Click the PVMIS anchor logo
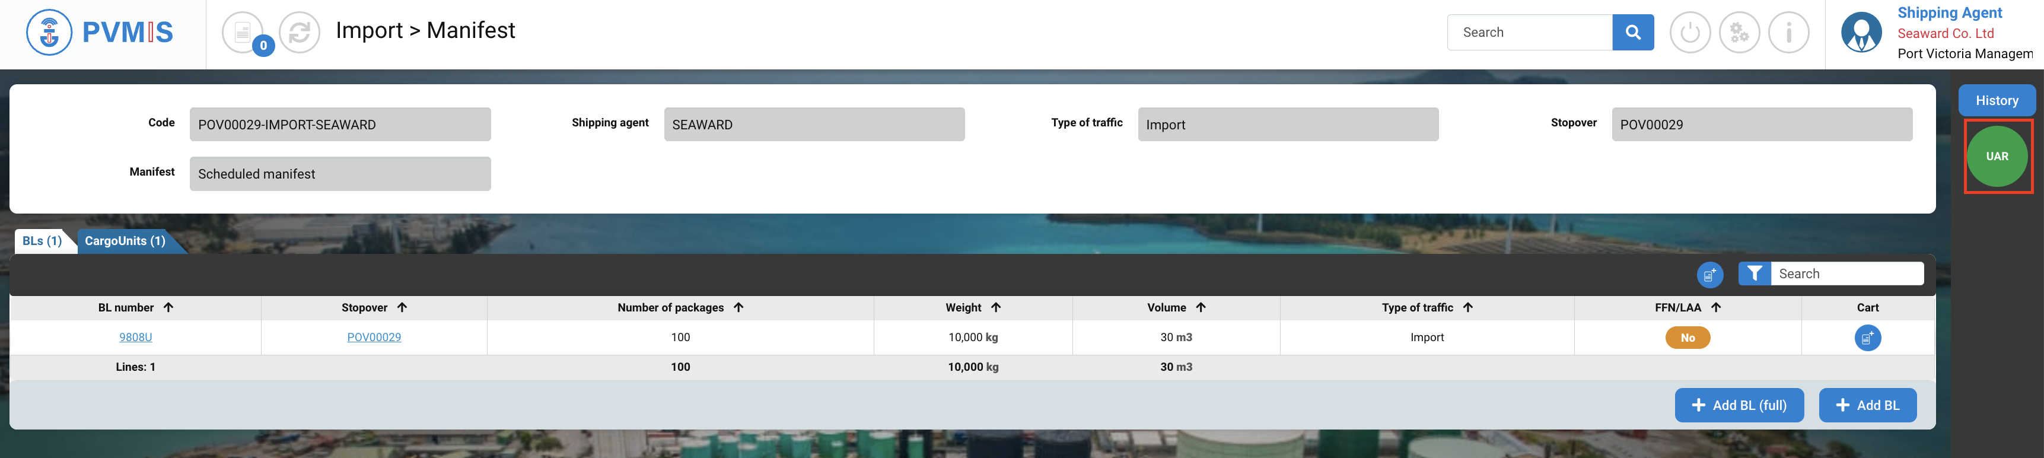This screenshot has width=2044, height=458. 49,33
